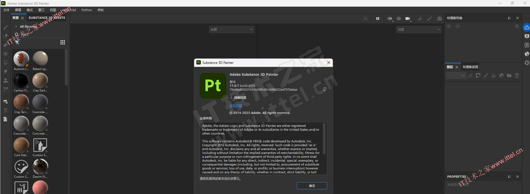This screenshot has width=530, height=194.
Task: Click the blue export share icon
Action: [527, 27]
